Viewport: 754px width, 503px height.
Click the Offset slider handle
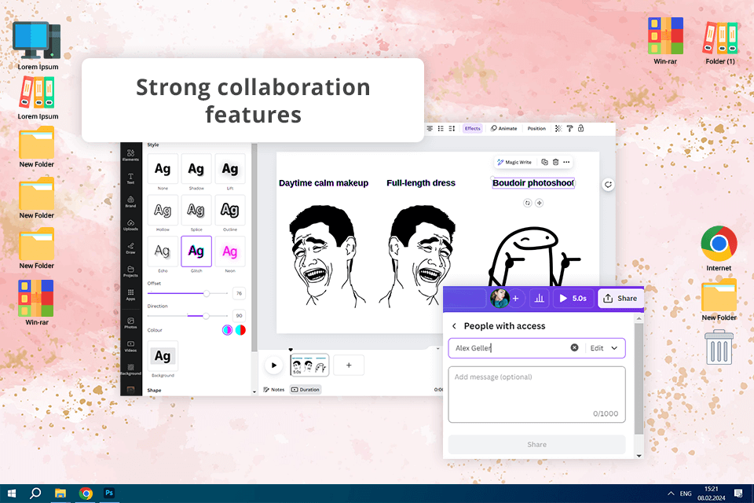point(207,293)
